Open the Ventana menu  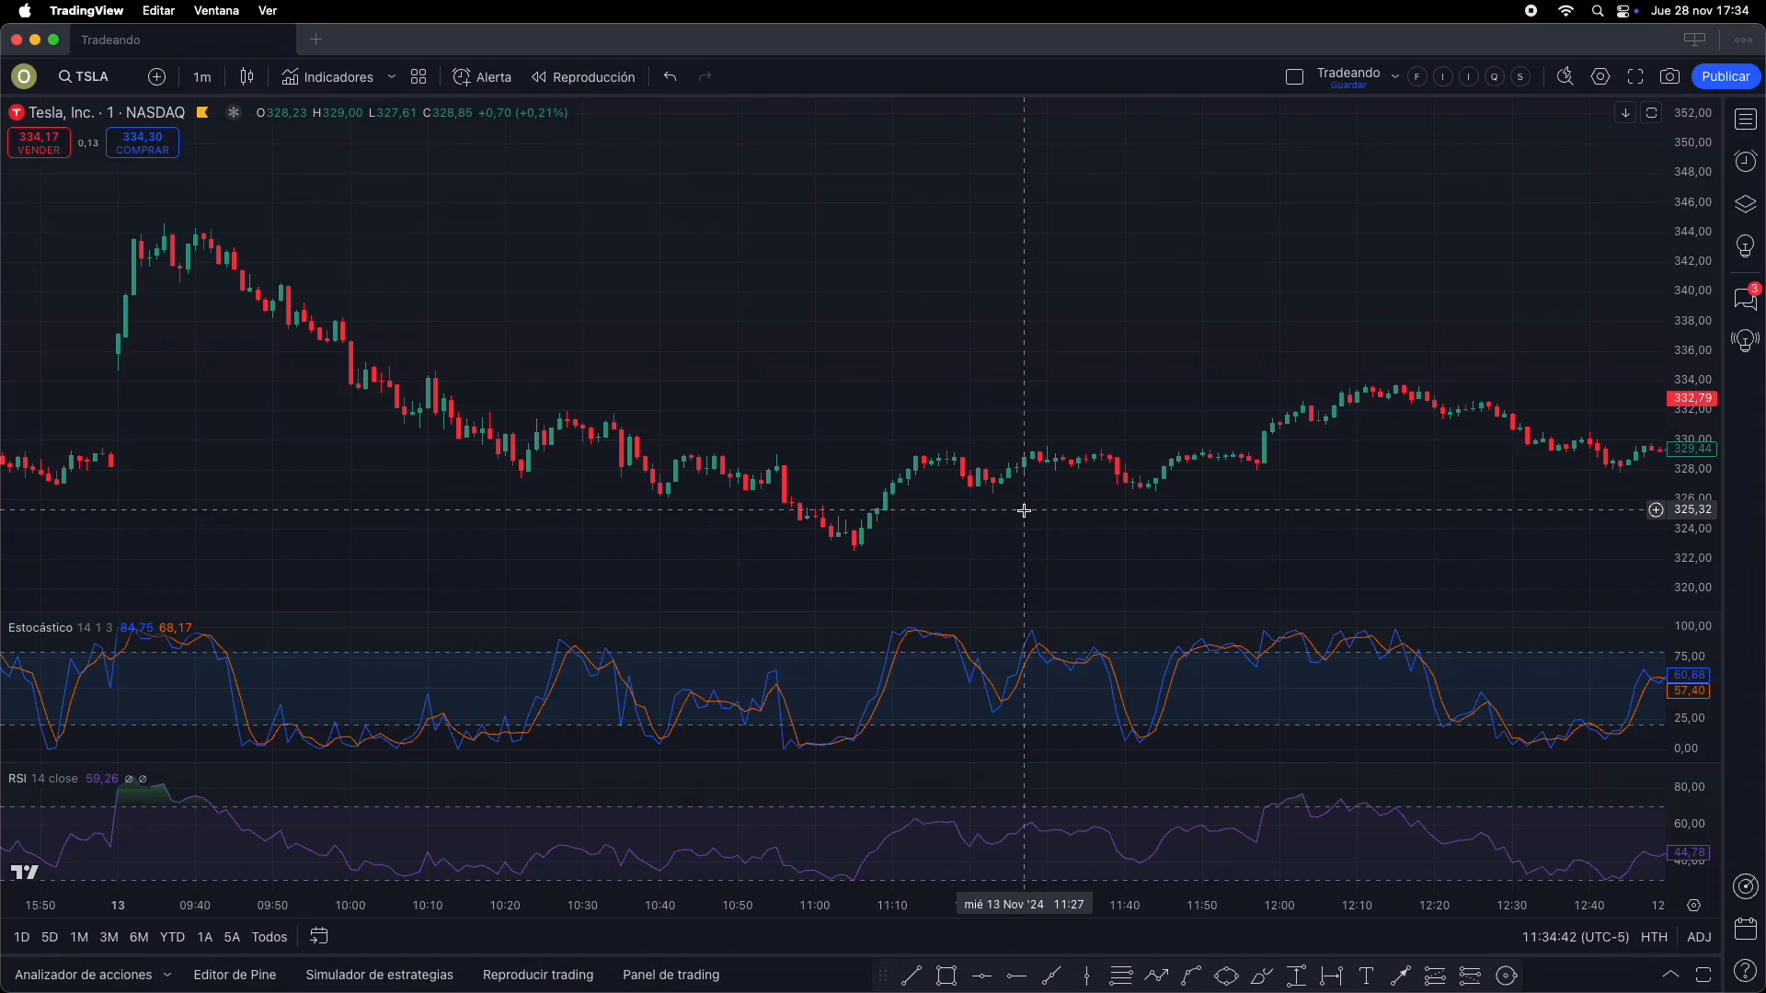pyautogui.click(x=216, y=11)
